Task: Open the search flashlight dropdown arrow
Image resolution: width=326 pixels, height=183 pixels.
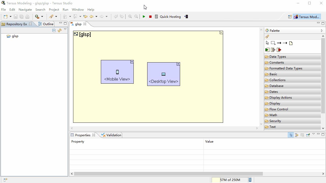Action: tap(56, 17)
